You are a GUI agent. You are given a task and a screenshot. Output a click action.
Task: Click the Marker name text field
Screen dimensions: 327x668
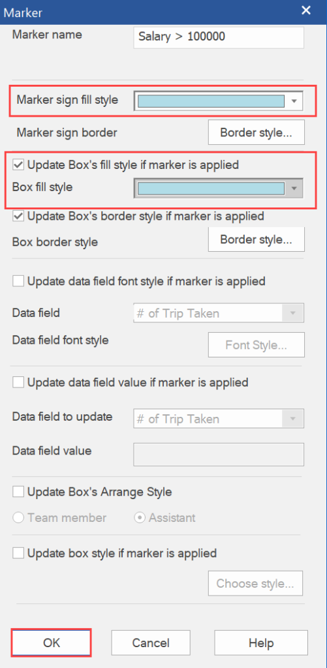point(219,37)
